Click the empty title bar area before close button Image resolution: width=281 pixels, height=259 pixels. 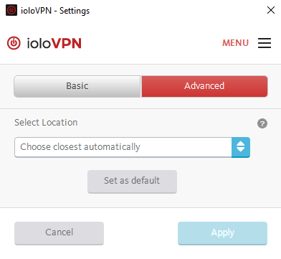tap(177, 10)
